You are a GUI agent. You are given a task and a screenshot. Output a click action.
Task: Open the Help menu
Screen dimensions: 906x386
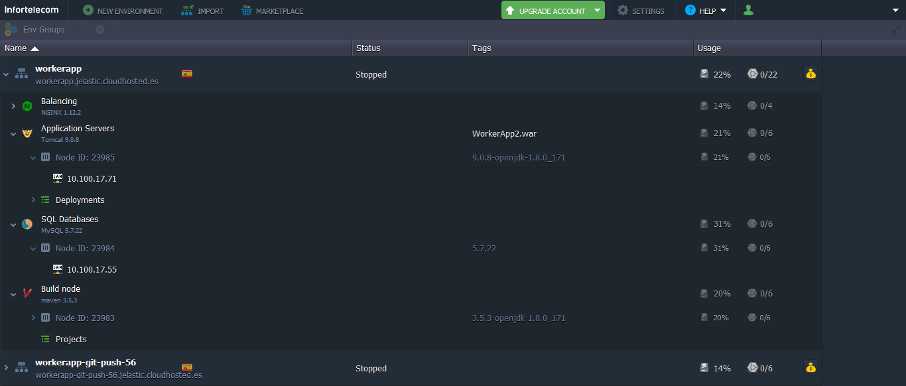tap(706, 11)
